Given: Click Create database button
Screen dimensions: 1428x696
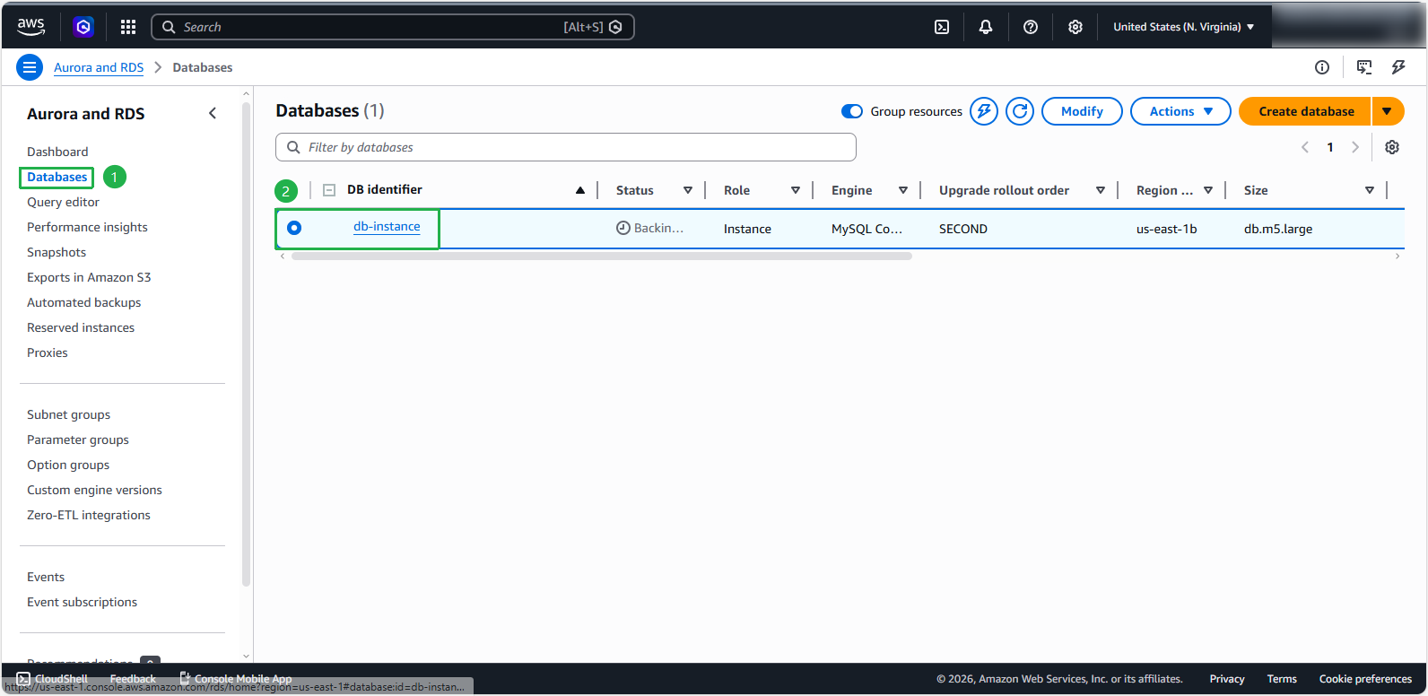Looking at the screenshot, I should coord(1305,111).
